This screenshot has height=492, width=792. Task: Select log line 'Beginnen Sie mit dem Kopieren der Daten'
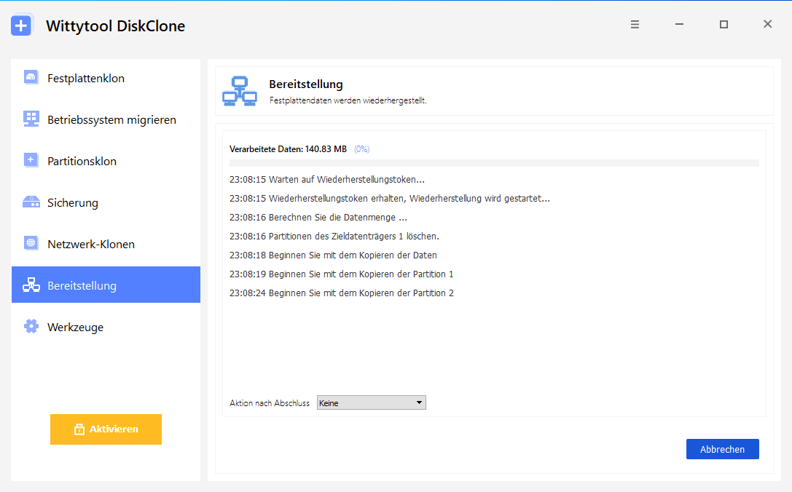(x=333, y=255)
